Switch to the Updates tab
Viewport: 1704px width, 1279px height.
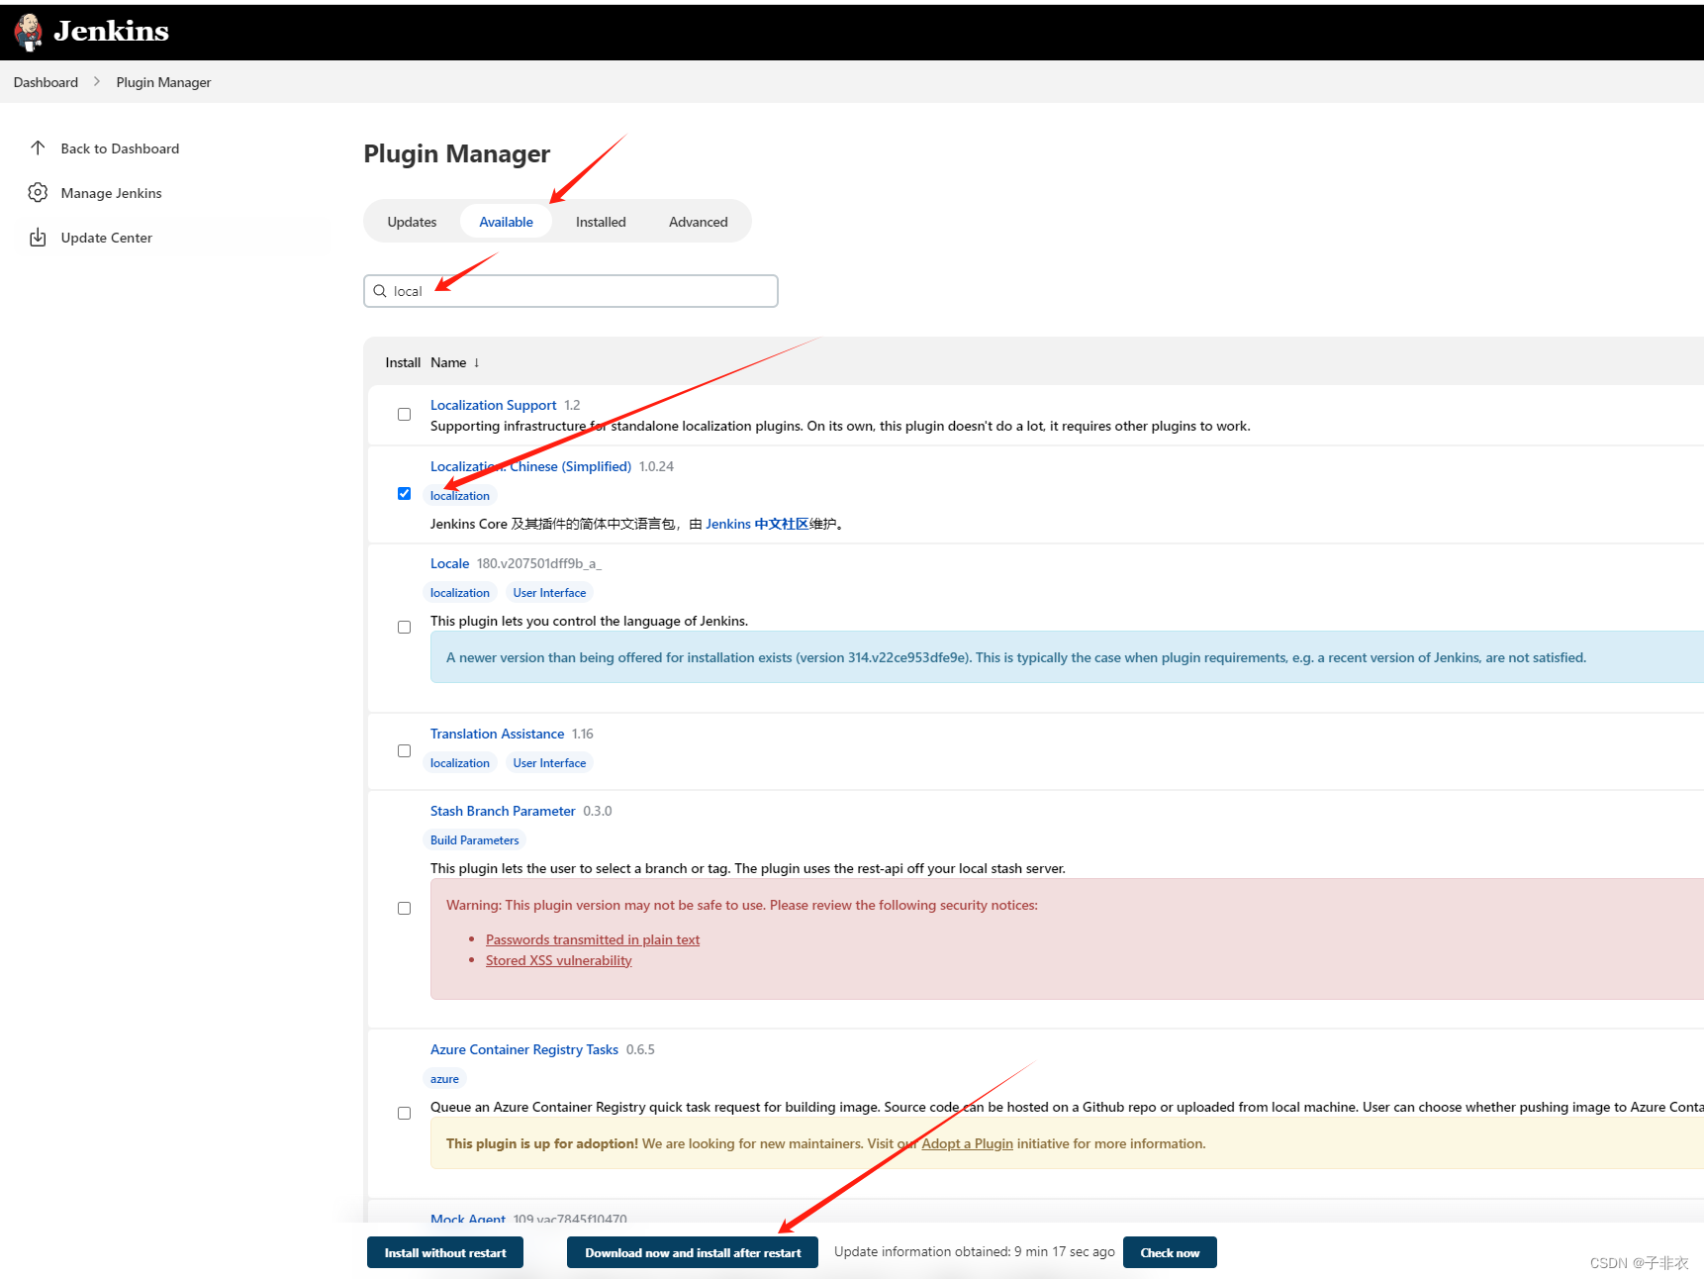[x=412, y=222]
